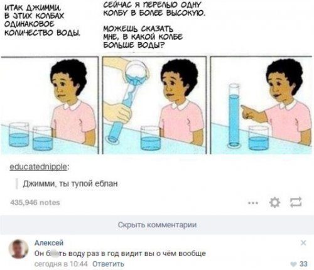The height and width of the screenshot is (270, 314).
Task: Click the quoted reply text under educatednipple
Action: 70,184
